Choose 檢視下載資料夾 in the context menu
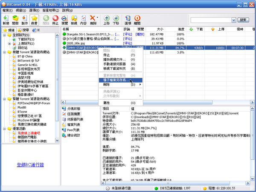The image size is (256, 192). click(x=121, y=69)
